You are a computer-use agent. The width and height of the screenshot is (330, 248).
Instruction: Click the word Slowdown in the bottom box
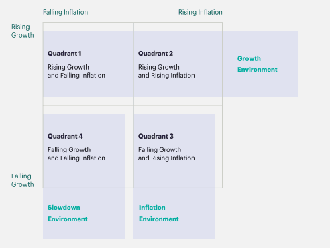coord(64,208)
